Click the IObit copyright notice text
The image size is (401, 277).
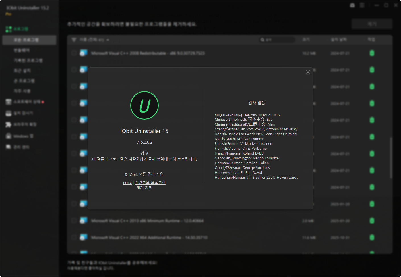[x=144, y=174]
